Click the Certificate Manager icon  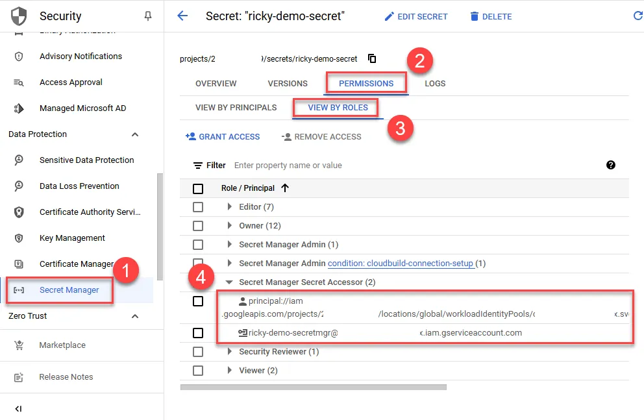(19, 264)
